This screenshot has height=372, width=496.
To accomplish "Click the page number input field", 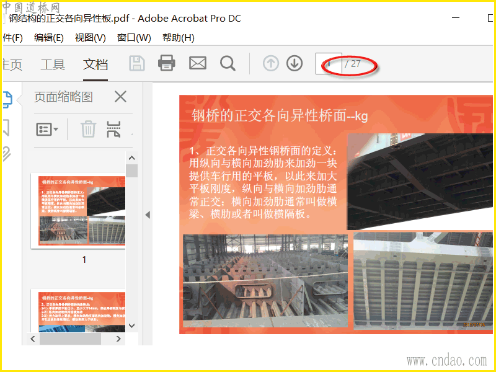I will (329, 64).
